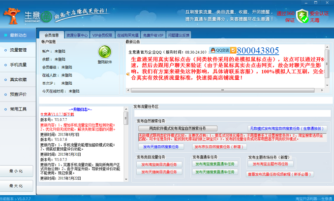The height and width of the screenshot is (201, 334).
Task: Click 查看发布流量任务视频教程 button
Action: click(280, 174)
